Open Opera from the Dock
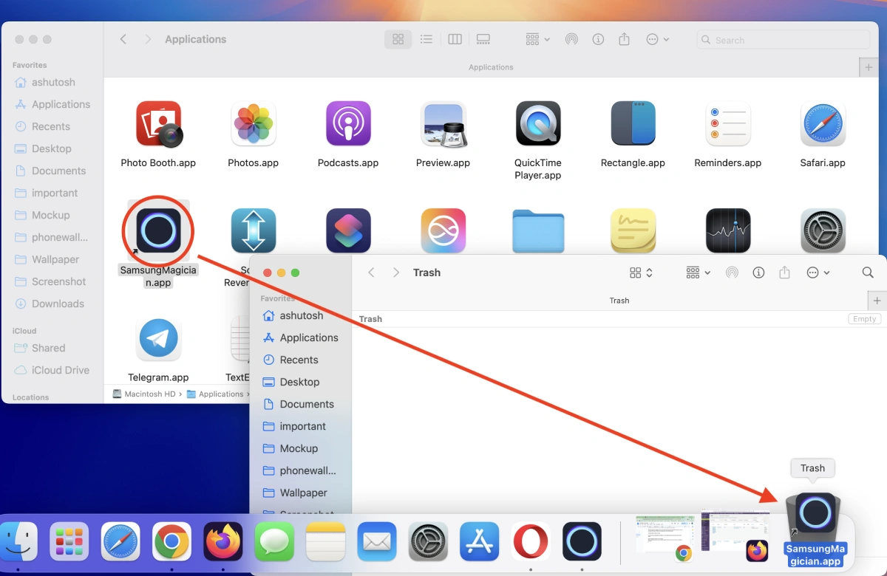This screenshot has width=887, height=576. 530,542
